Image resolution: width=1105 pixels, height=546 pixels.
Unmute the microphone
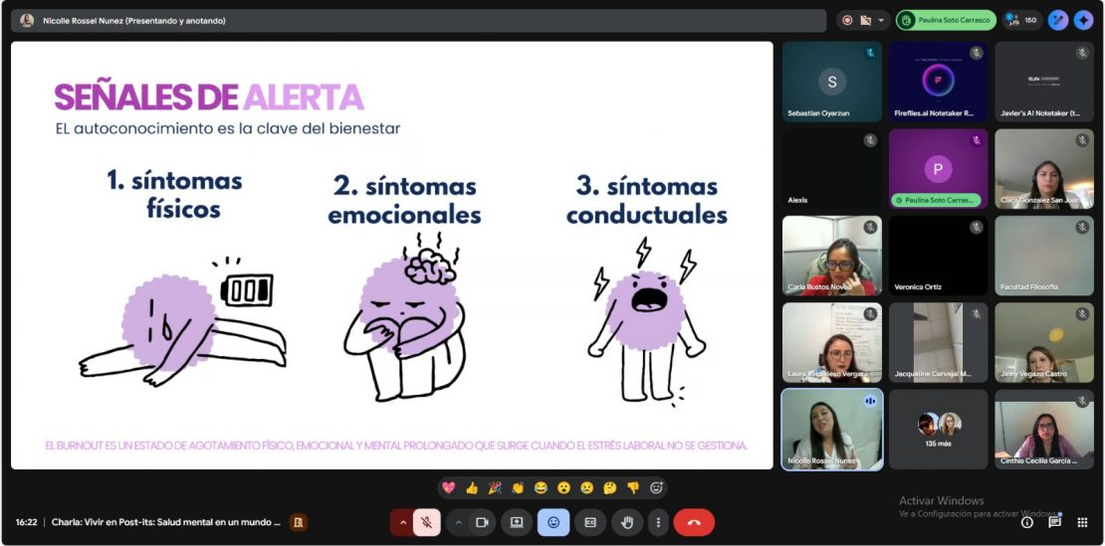pyautogui.click(x=426, y=522)
